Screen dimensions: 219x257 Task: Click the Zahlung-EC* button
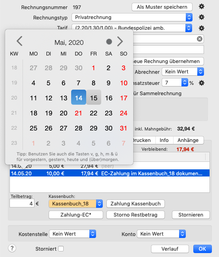tap(76, 215)
